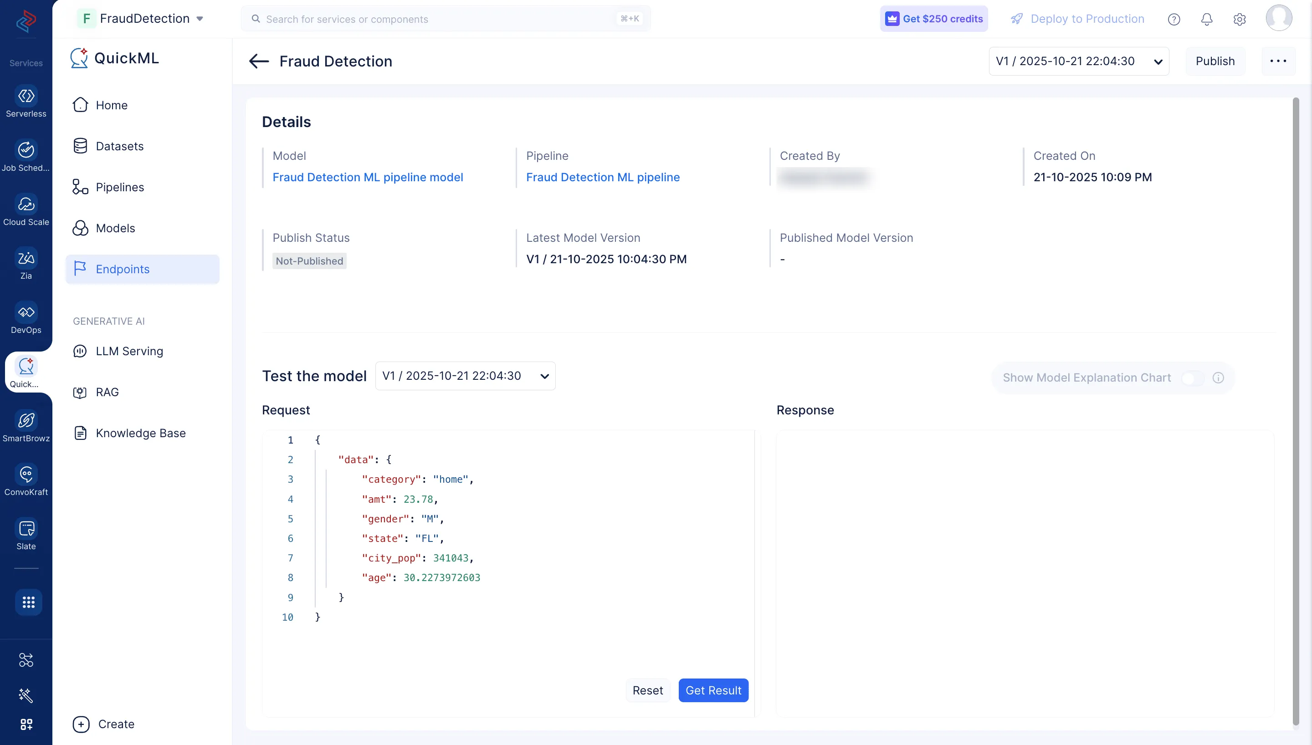Click the all services grid icon
Screen dimensions: 1312x745
tap(28, 602)
